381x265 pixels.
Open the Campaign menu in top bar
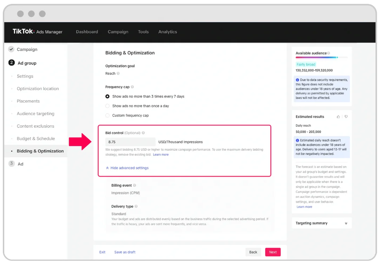(118, 32)
